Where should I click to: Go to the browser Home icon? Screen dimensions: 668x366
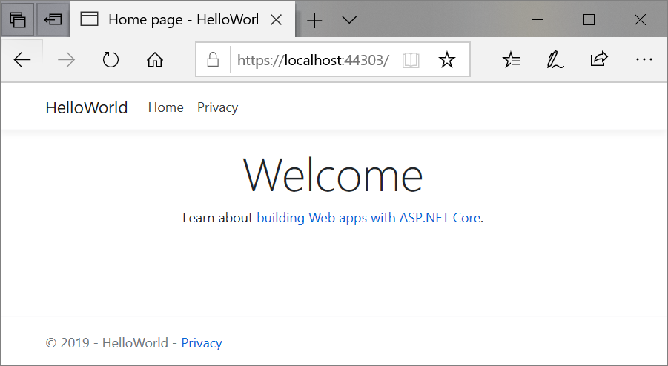click(x=155, y=61)
